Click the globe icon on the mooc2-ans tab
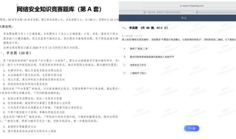Viewport: 236px width, 139px height. tap(197, 12)
